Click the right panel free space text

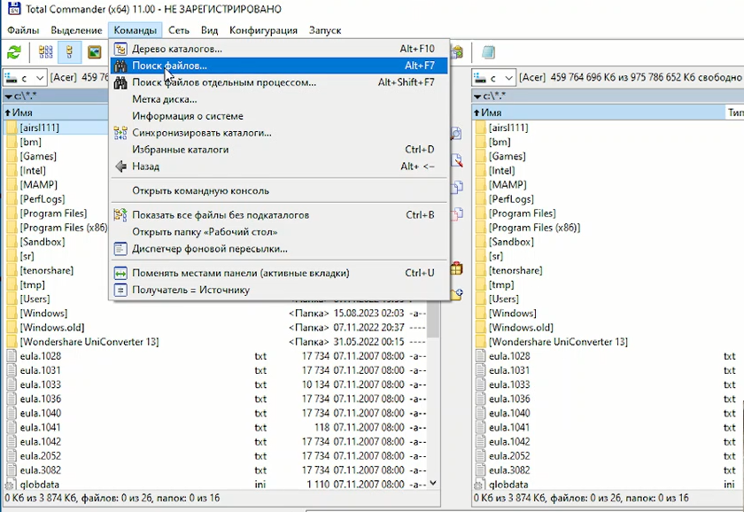[631, 77]
